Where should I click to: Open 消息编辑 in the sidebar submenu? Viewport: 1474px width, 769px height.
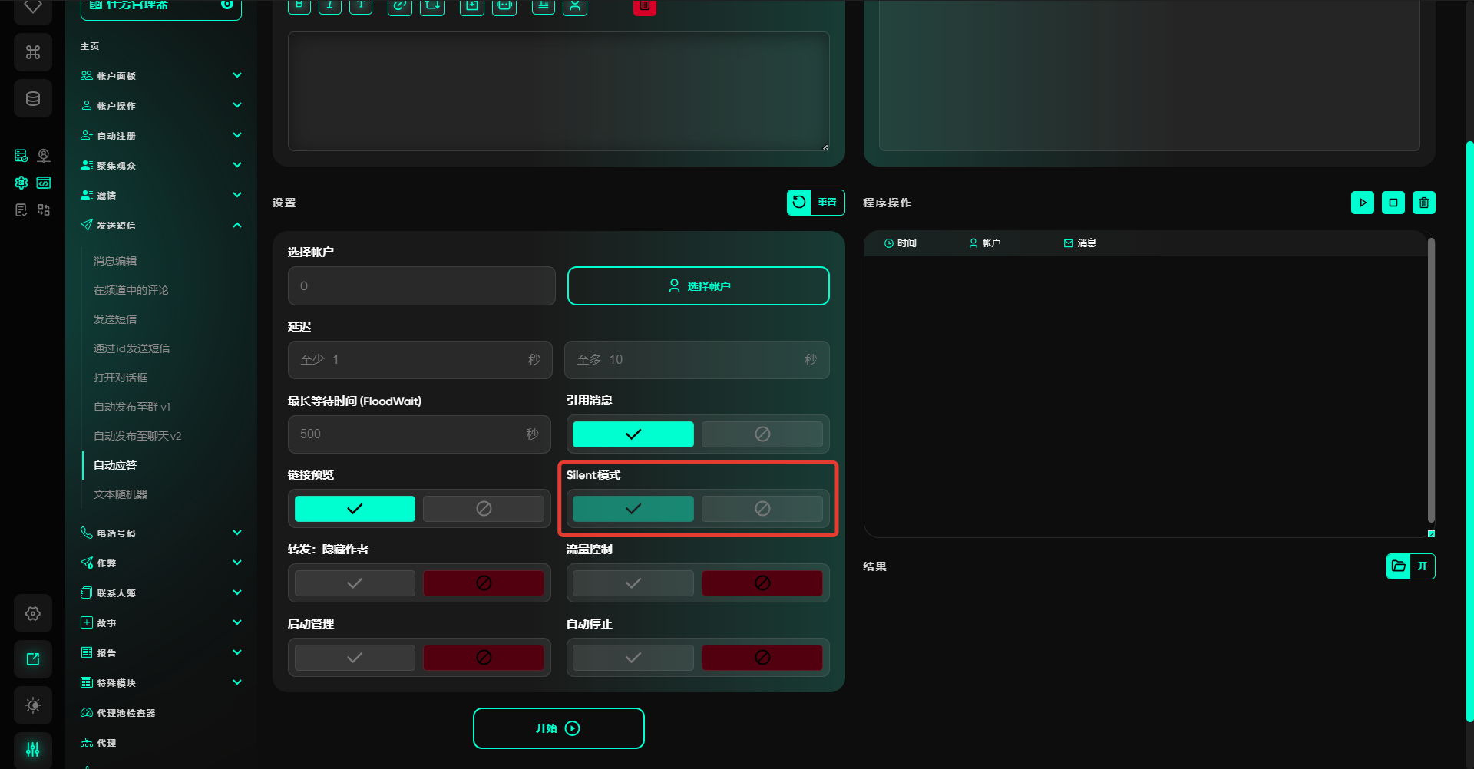(x=115, y=261)
